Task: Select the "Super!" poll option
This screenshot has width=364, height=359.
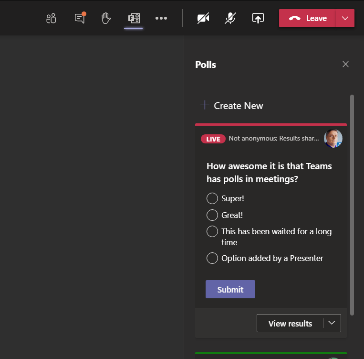Action: pos(212,198)
